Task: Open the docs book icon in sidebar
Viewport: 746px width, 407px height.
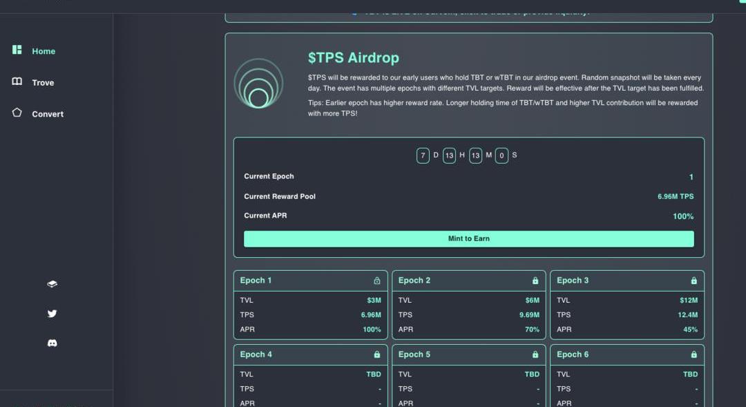Action: [x=52, y=284]
